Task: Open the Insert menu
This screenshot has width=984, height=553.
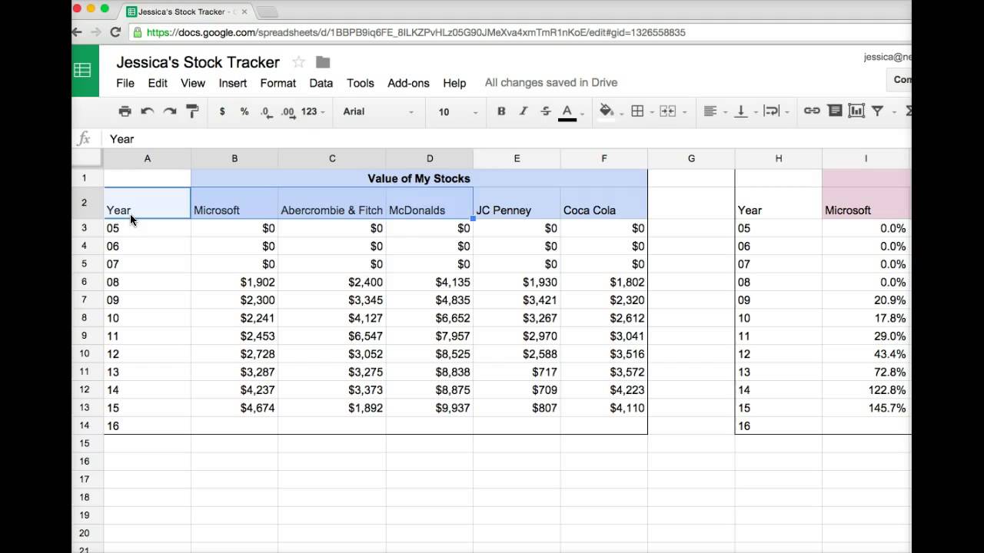Action: tap(233, 83)
